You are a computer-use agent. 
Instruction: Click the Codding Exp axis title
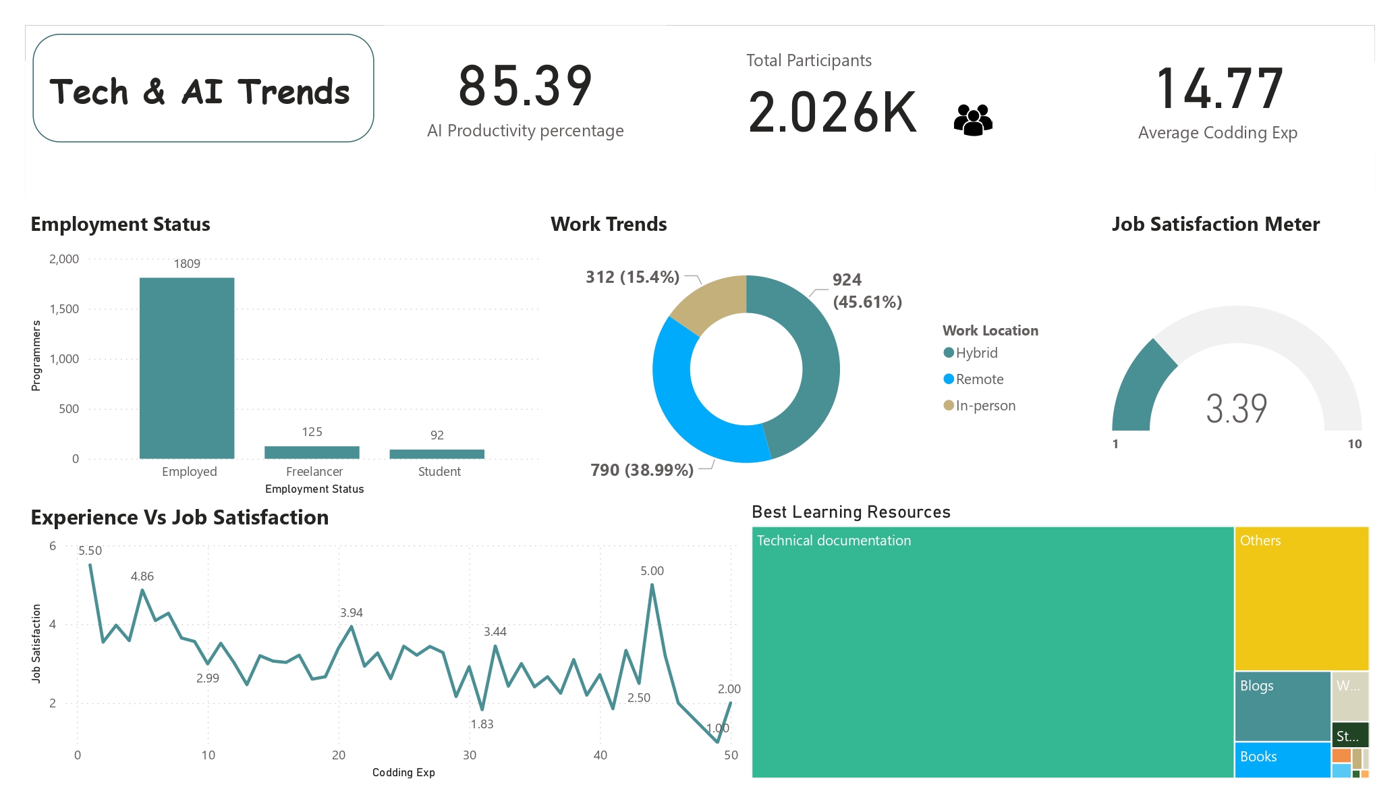[403, 772]
